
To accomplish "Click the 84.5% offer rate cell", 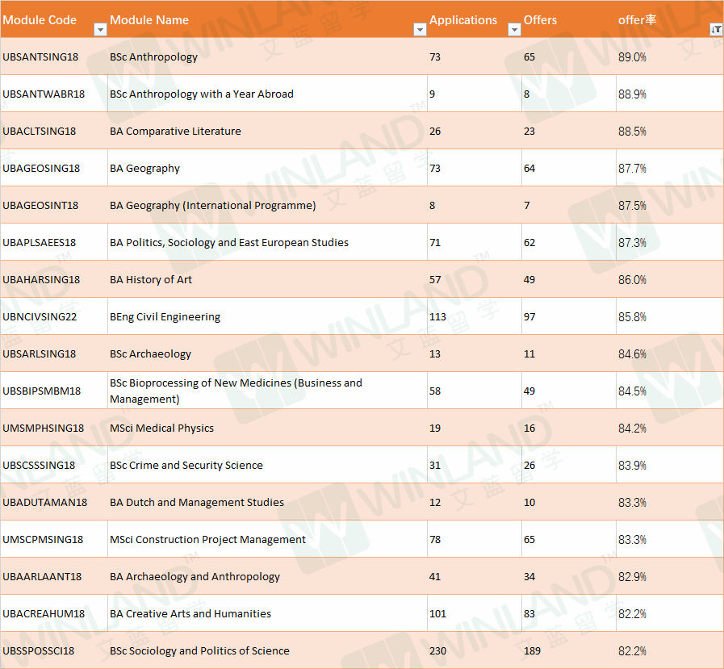I will [x=669, y=391].
